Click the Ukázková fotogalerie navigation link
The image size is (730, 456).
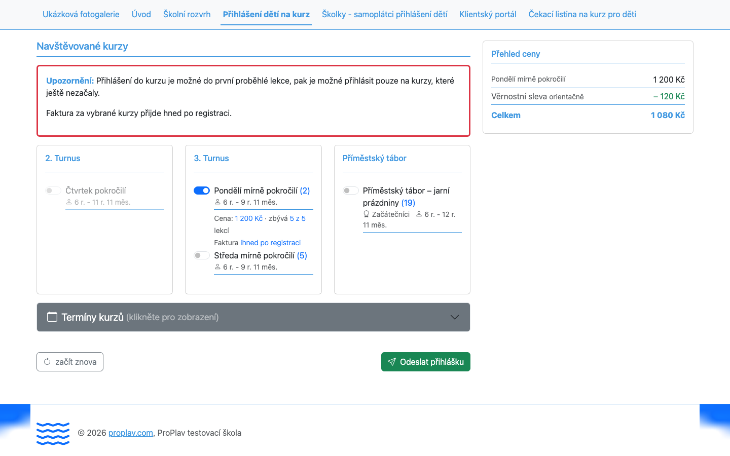[x=81, y=14]
